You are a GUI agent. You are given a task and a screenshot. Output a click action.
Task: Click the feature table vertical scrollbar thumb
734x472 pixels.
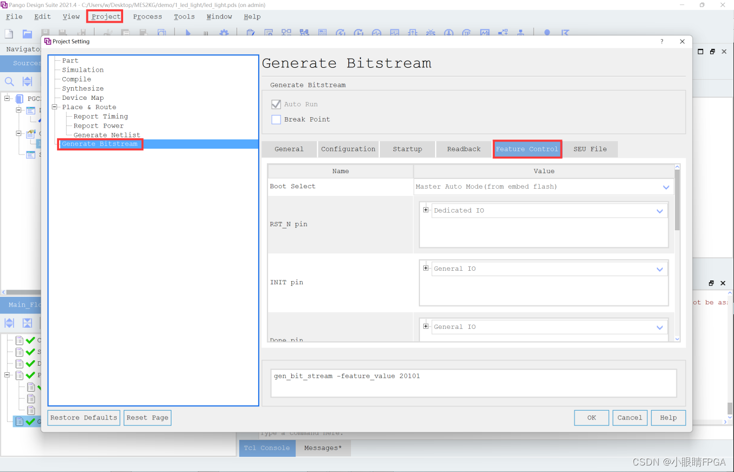[x=677, y=201]
